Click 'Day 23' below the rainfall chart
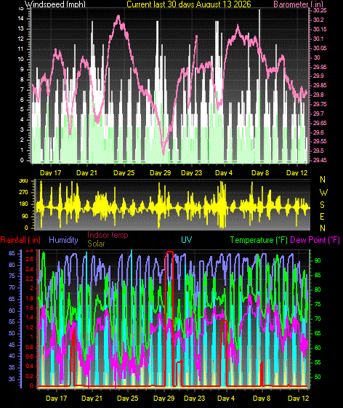 (195, 398)
